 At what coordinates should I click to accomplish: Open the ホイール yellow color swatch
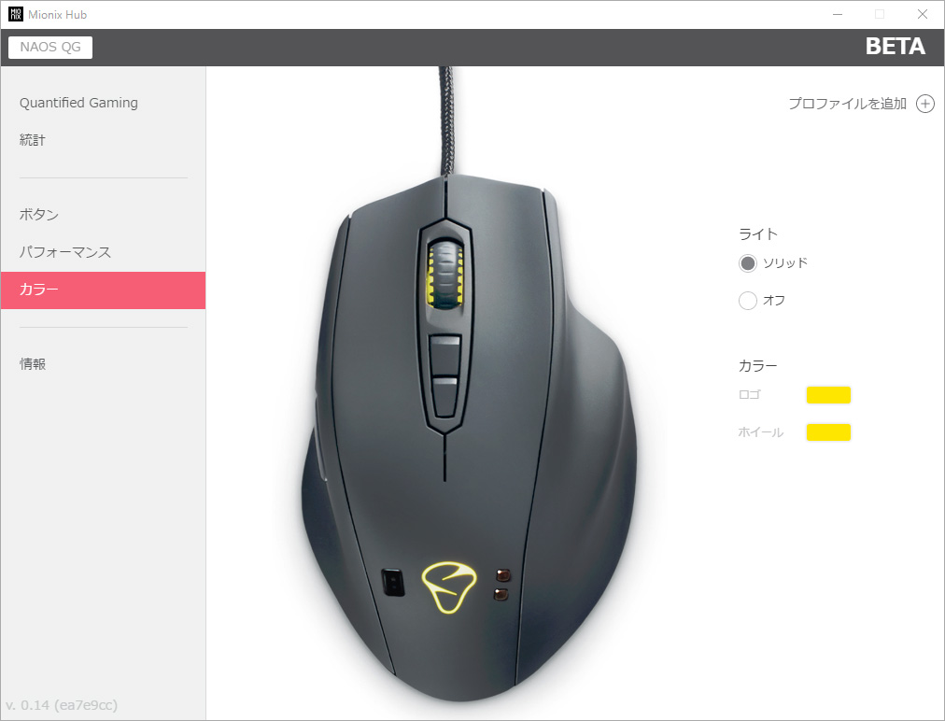(828, 432)
